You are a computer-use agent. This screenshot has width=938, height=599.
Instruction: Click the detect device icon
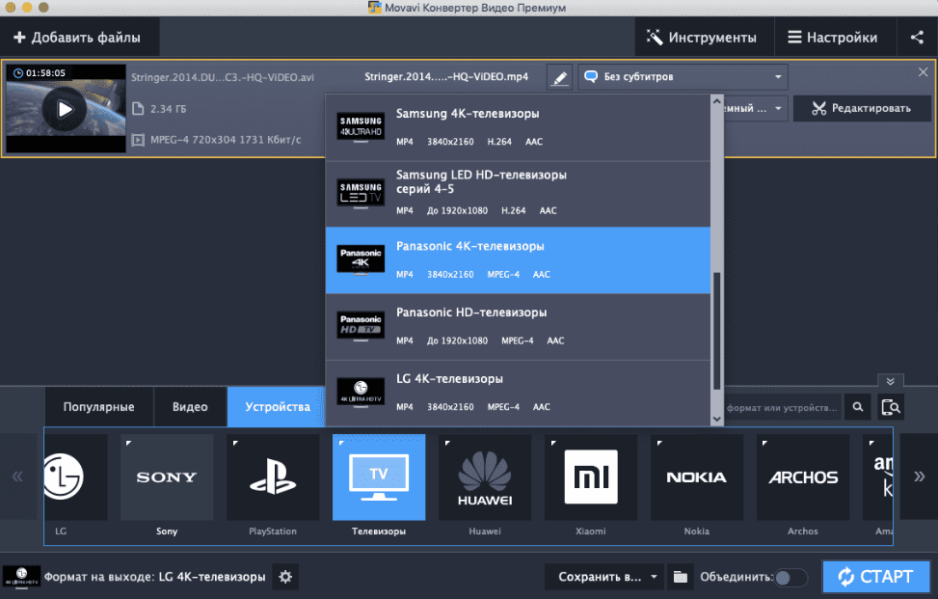892,407
